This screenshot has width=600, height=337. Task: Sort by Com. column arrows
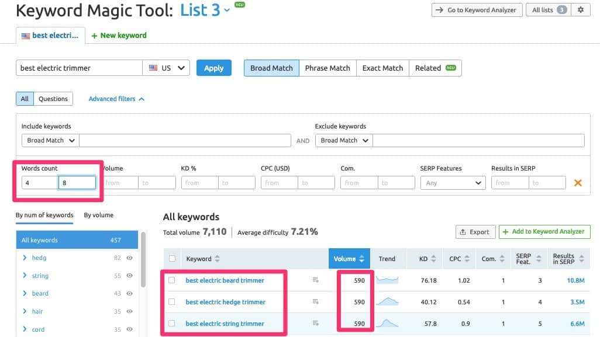(x=502, y=259)
